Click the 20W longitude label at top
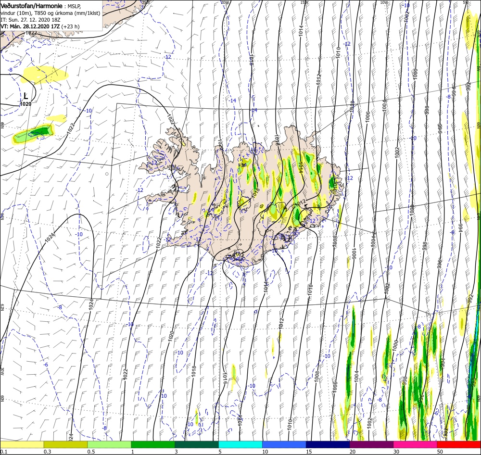The width and height of the screenshot is (481, 455). tap(225, 2)
